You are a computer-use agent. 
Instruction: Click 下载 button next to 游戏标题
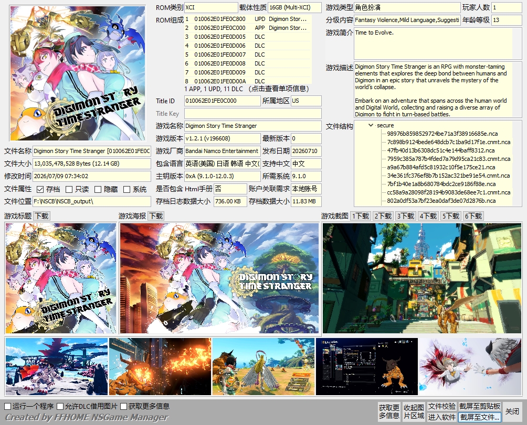41,216
